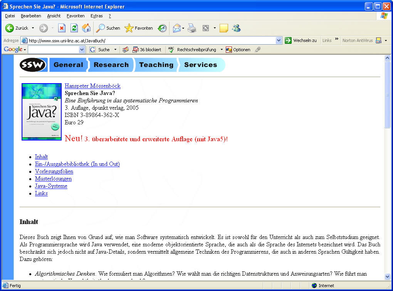Screen dimensions: 393x291
Task: Open the Zurück history dropdown arrow
Action: click(33, 28)
